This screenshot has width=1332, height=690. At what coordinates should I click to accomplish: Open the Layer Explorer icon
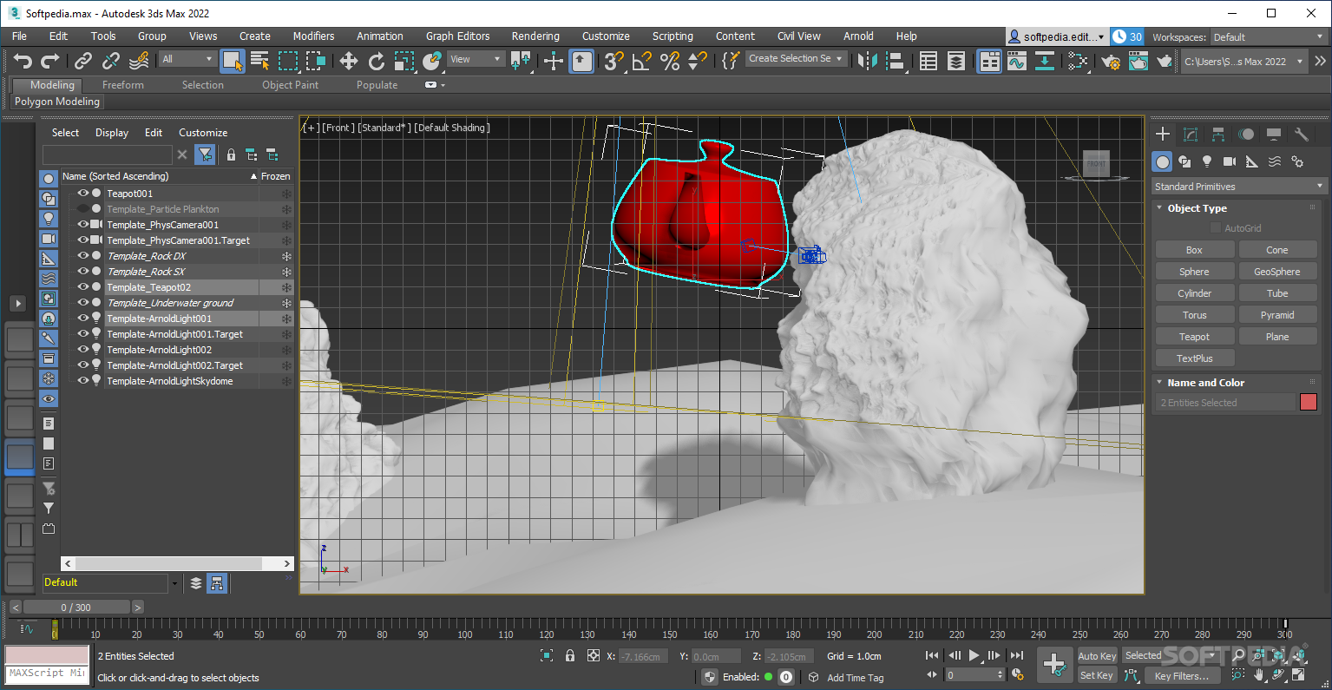point(956,61)
